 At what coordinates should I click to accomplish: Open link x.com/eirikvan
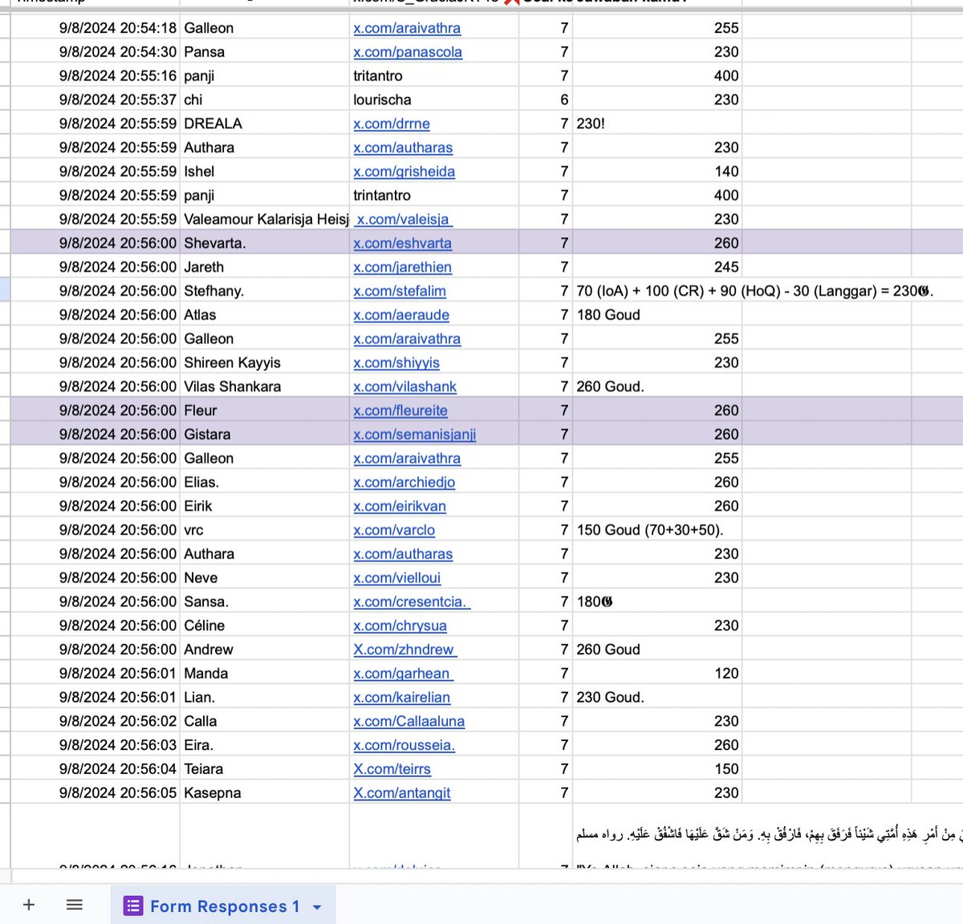point(400,506)
